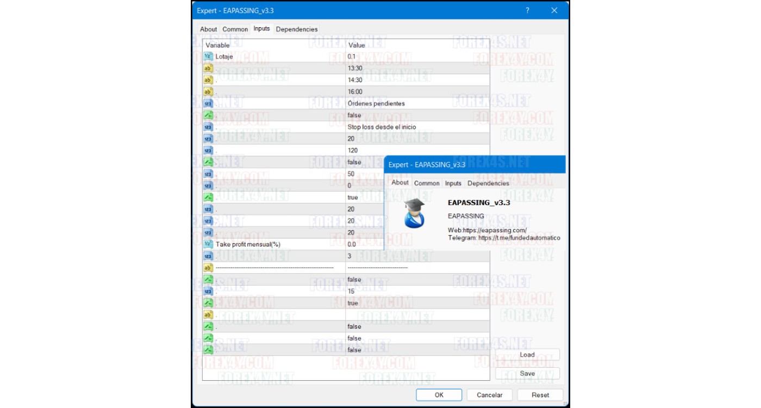Switch to Common tab in the main dialog
Viewport: 761px width, 408px height.
pyautogui.click(x=235, y=29)
